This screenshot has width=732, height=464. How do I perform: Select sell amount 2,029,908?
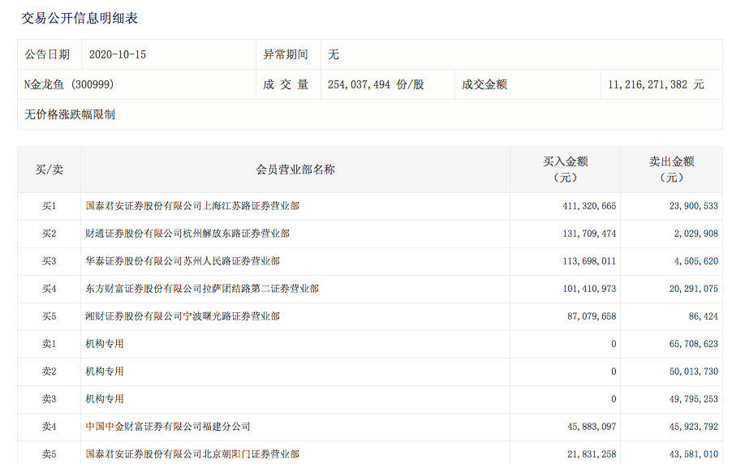[696, 234]
